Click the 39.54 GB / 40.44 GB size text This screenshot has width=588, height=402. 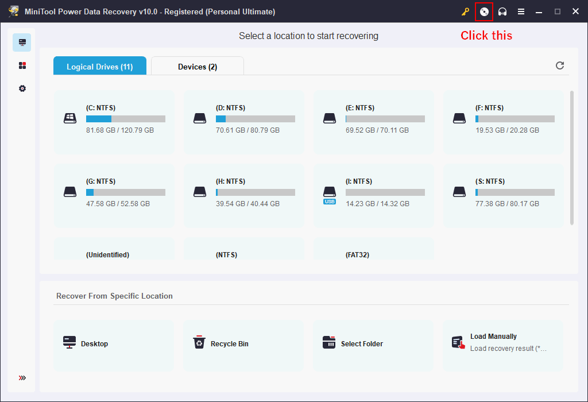(248, 204)
